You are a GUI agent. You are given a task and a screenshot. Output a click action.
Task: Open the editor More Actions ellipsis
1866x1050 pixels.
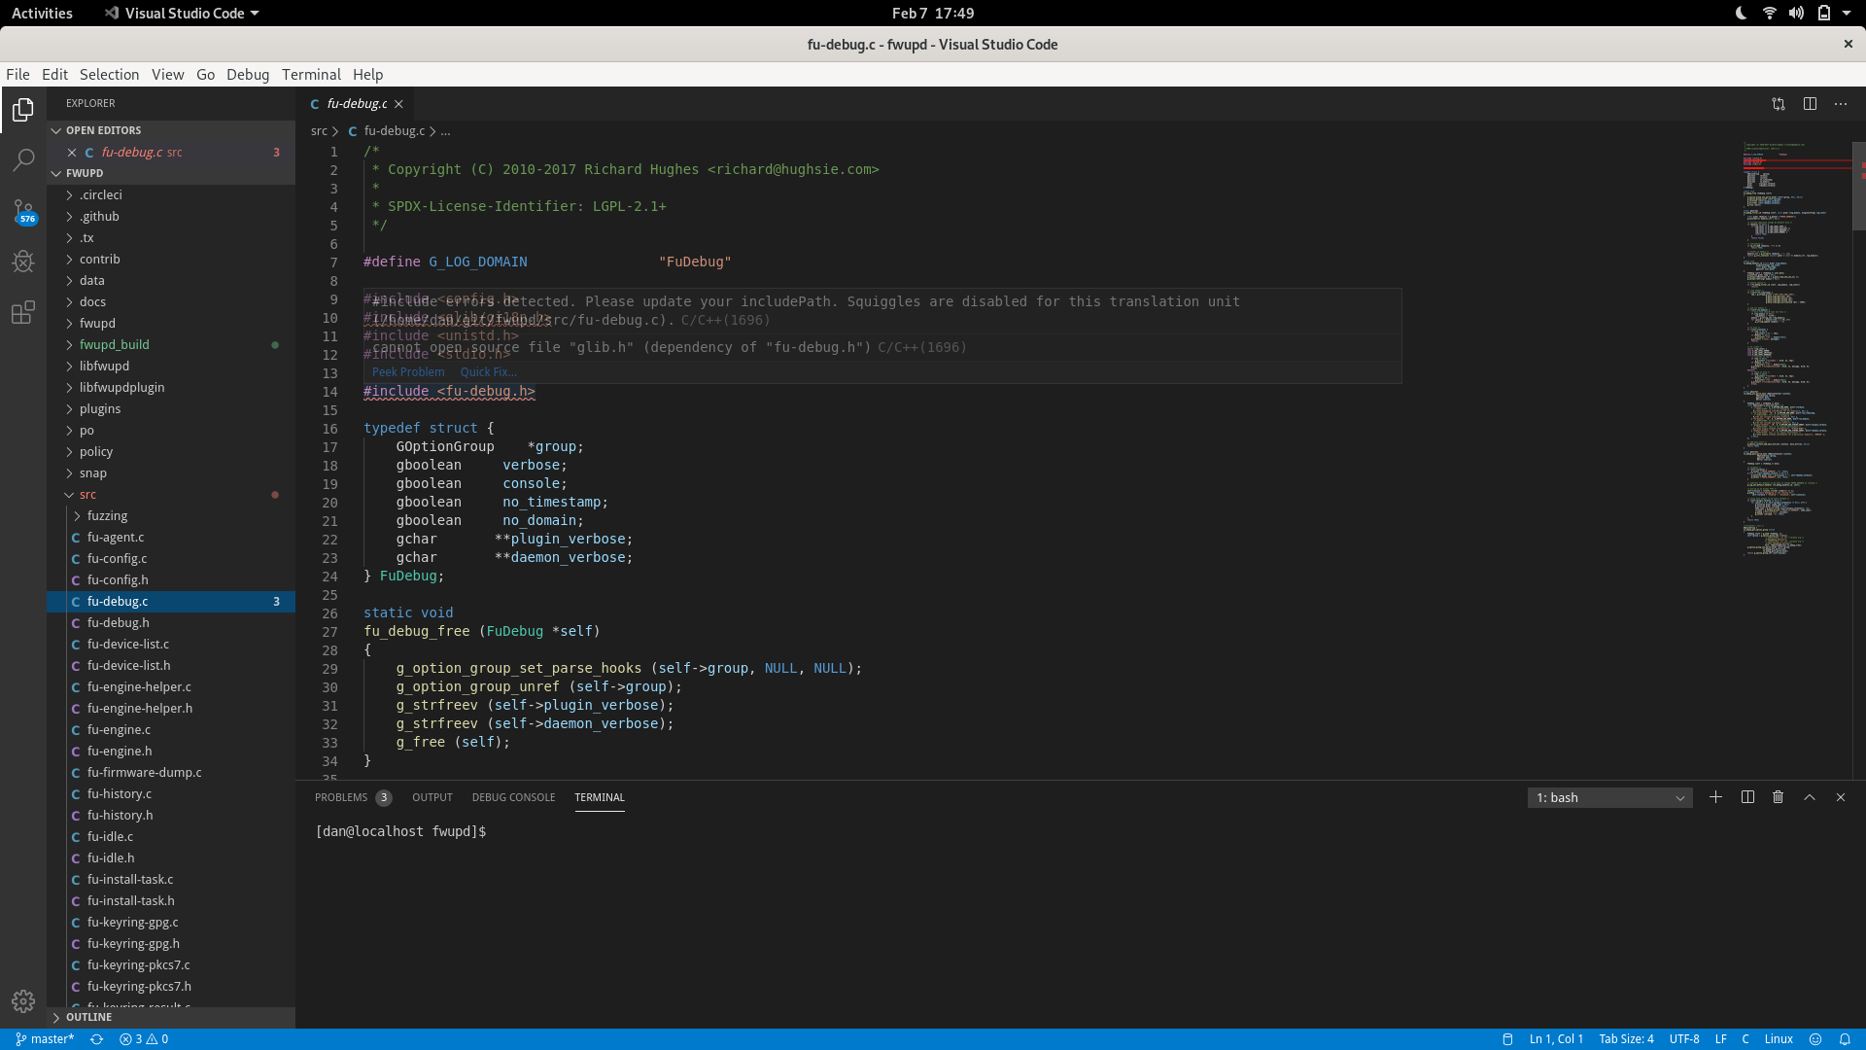(1841, 104)
